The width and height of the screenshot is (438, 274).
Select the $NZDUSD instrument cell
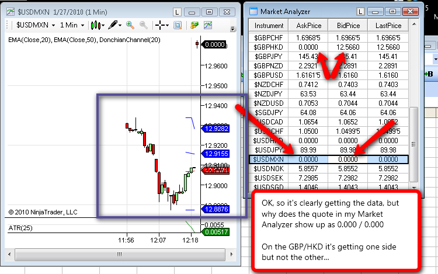(269, 103)
